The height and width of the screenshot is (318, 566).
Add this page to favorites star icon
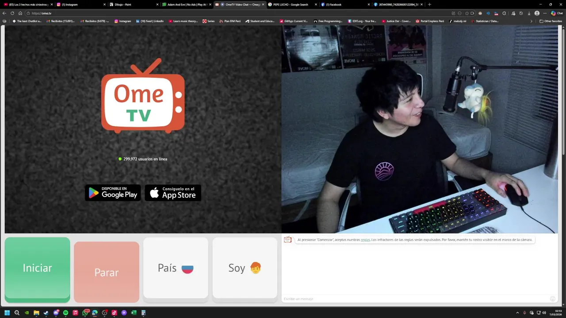467,13
